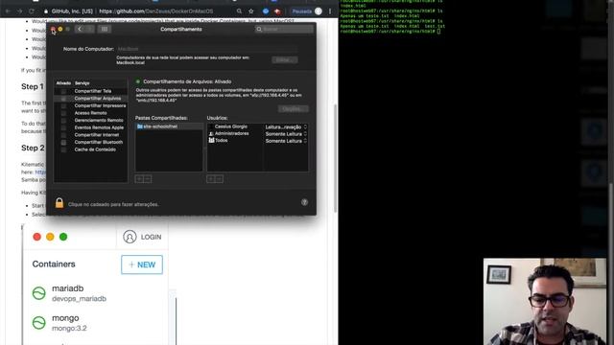Open the help question mark button
Viewport: 614px width, 345px height.
click(x=304, y=202)
